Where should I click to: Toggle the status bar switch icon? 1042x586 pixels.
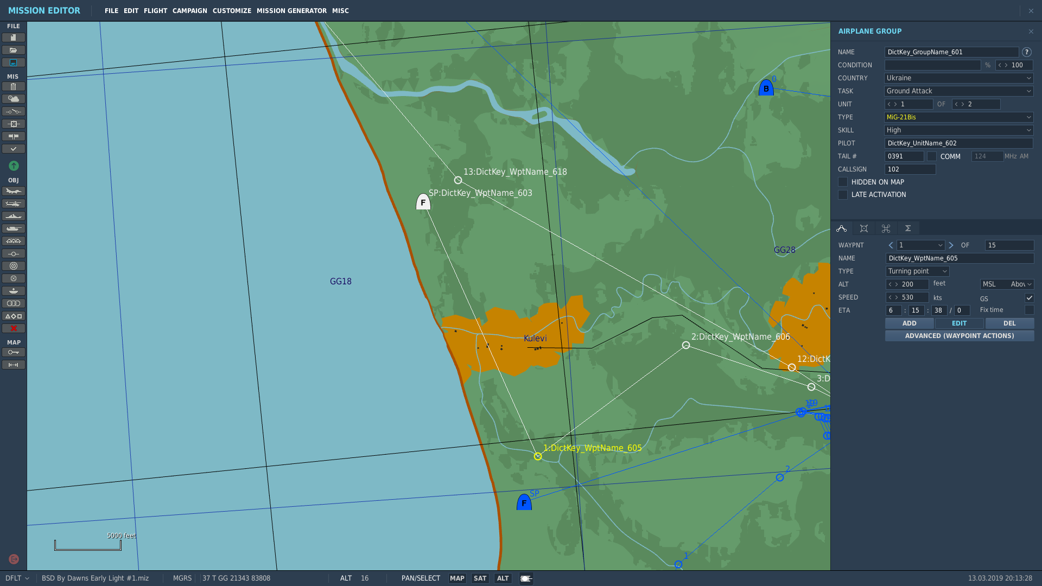(526, 578)
